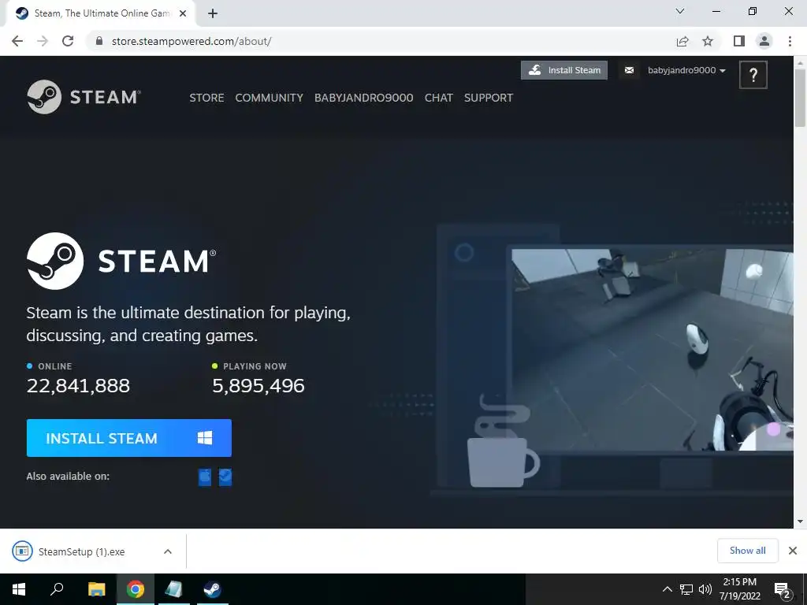Click the scrollbar down arrow
The width and height of the screenshot is (807, 605).
(800, 521)
